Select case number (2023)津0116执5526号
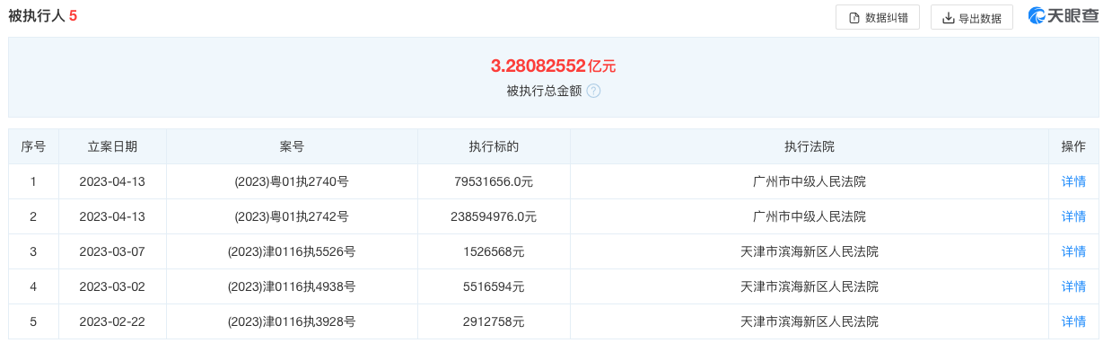 (x=292, y=251)
